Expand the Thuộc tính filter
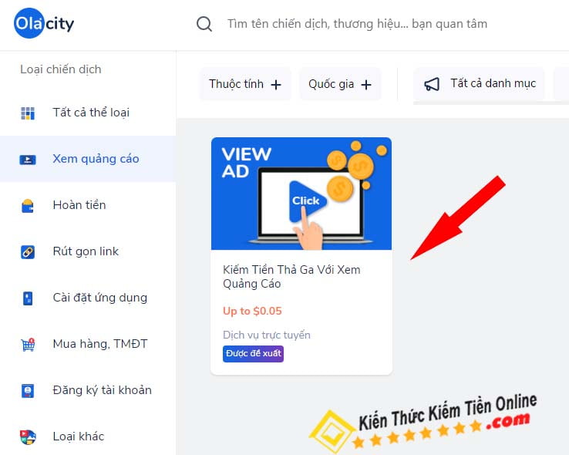 click(245, 84)
